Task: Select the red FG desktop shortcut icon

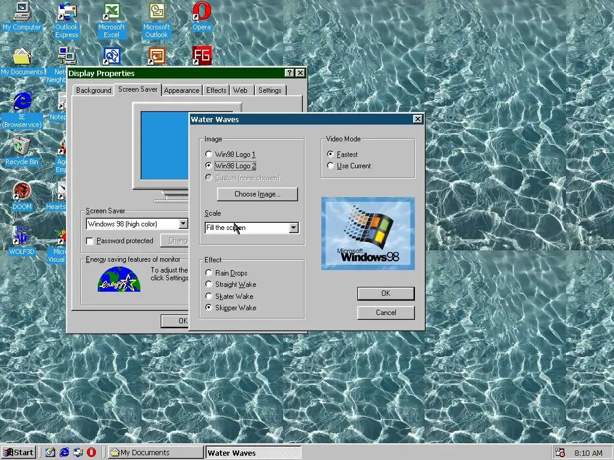Action: tap(201, 56)
